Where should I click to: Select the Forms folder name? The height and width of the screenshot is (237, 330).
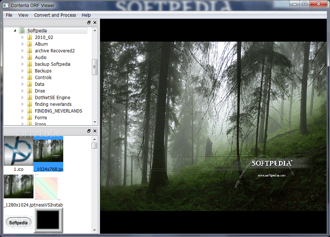click(x=41, y=118)
